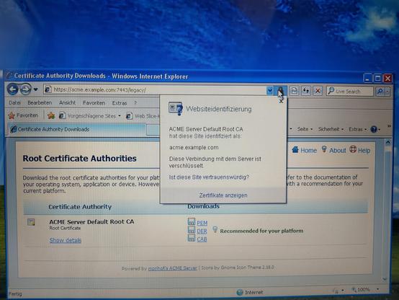Click the Web Slice gallery item
399x300 pixels.
click(143, 116)
